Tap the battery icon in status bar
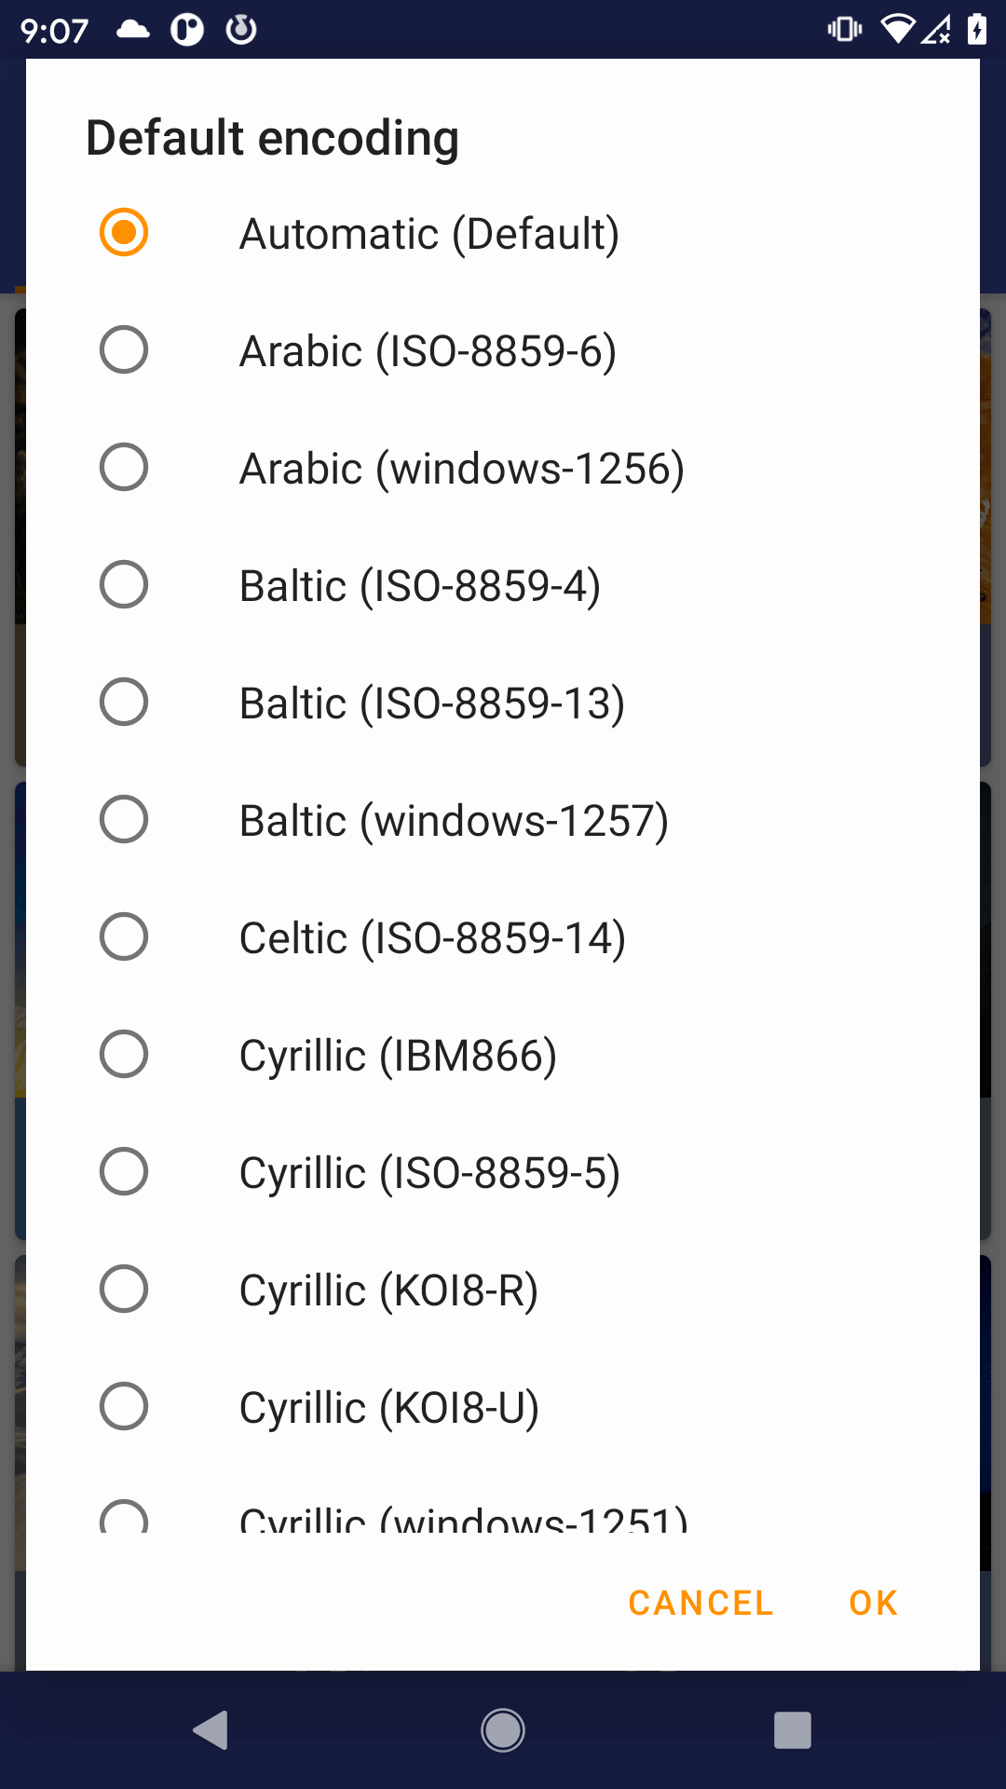Viewport: 1006px width, 1789px height. (x=976, y=30)
